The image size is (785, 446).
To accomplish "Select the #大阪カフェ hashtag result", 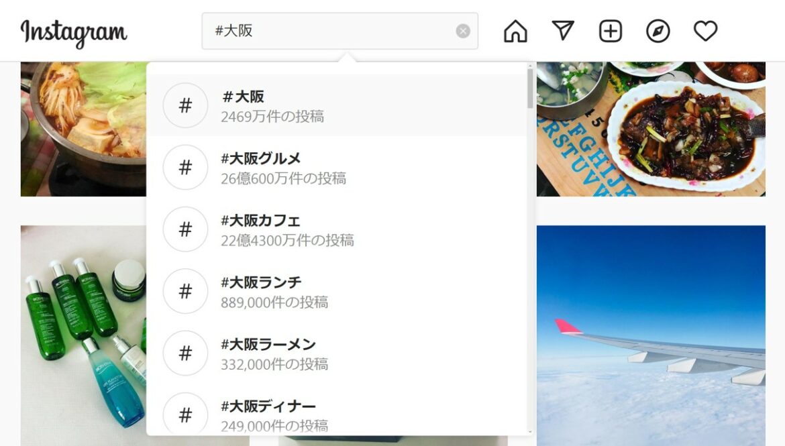I will tap(336, 229).
